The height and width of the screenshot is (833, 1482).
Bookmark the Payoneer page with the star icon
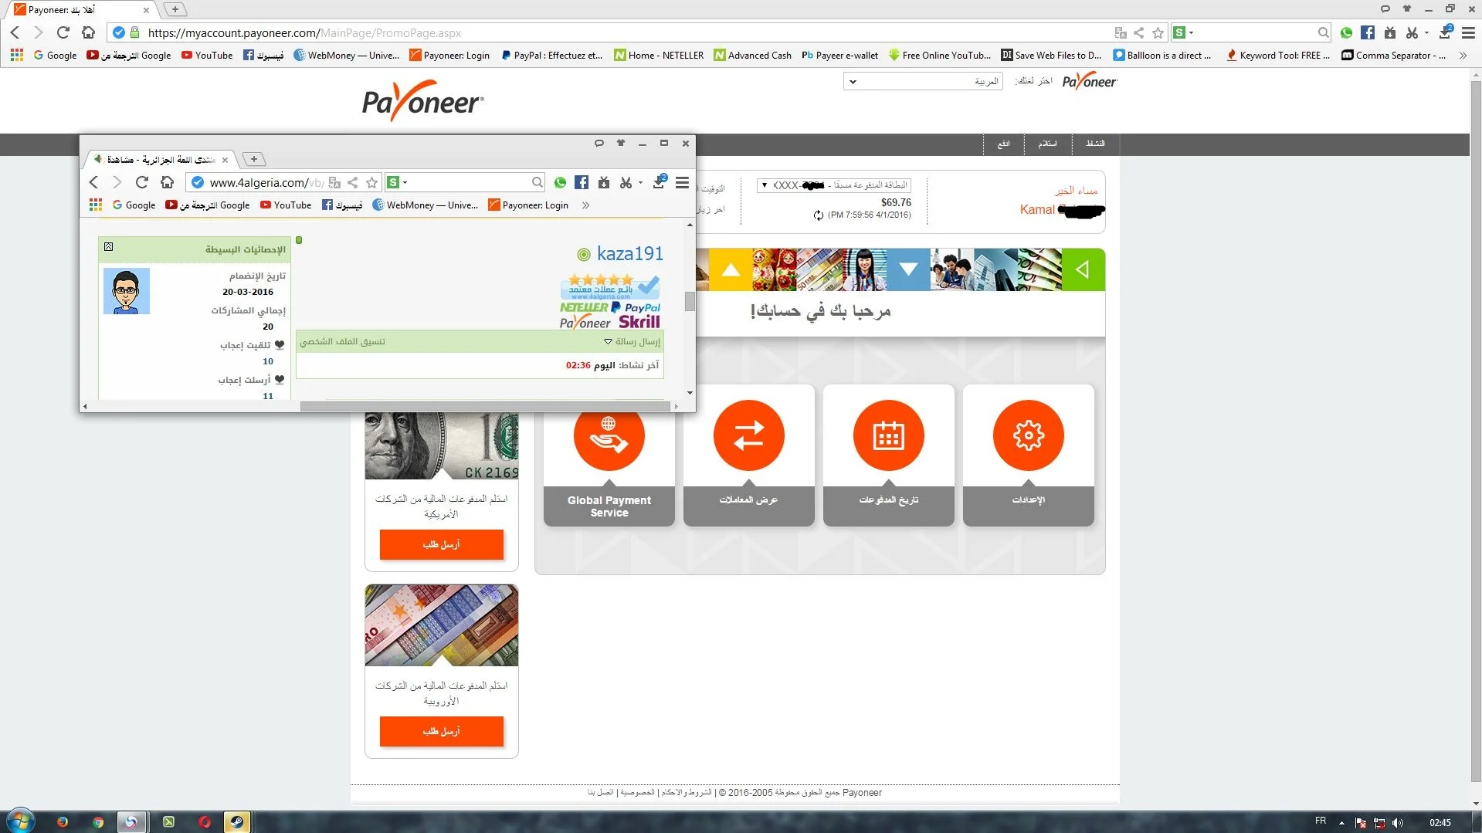click(x=1158, y=32)
